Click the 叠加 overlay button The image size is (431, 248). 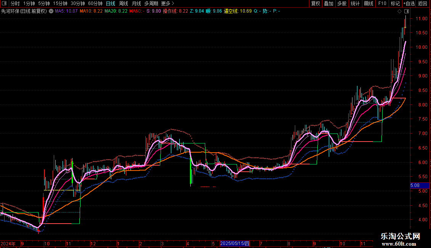click(329, 3)
